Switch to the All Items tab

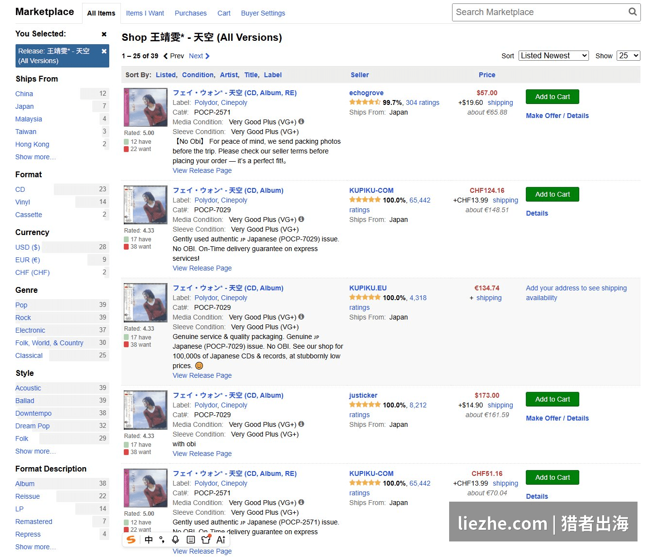[101, 13]
